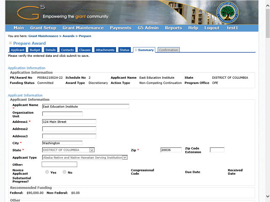Screen dimensions: 270x202
Task: Select No for Novice Applicant
Action: 65,172
